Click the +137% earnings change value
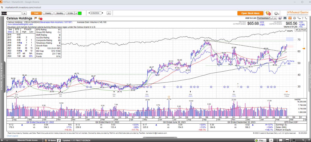Viewport: 311px width, 142px height. pos(268,125)
